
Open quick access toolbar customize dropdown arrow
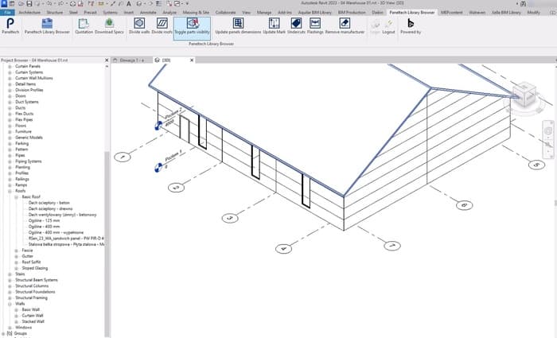(187, 3)
